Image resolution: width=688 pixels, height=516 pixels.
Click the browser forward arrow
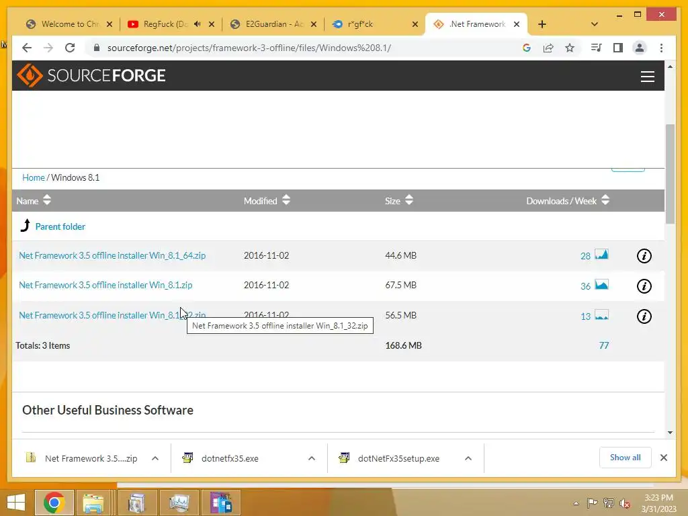pyautogui.click(x=48, y=48)
